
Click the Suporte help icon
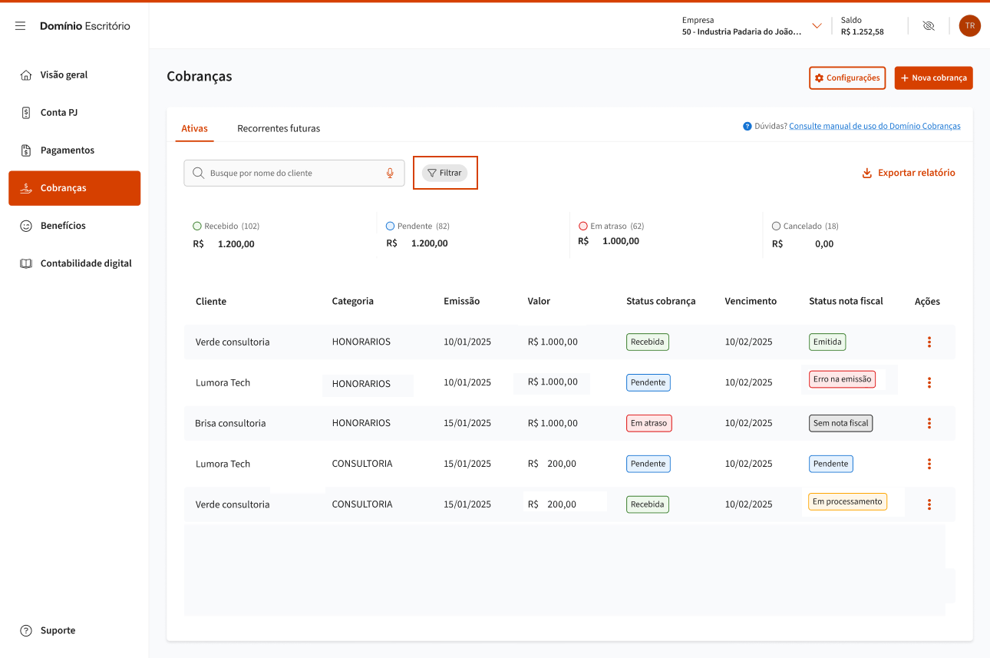point(26,630)
